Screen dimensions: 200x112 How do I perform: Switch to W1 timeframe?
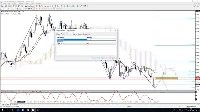(x=57, y=9)
